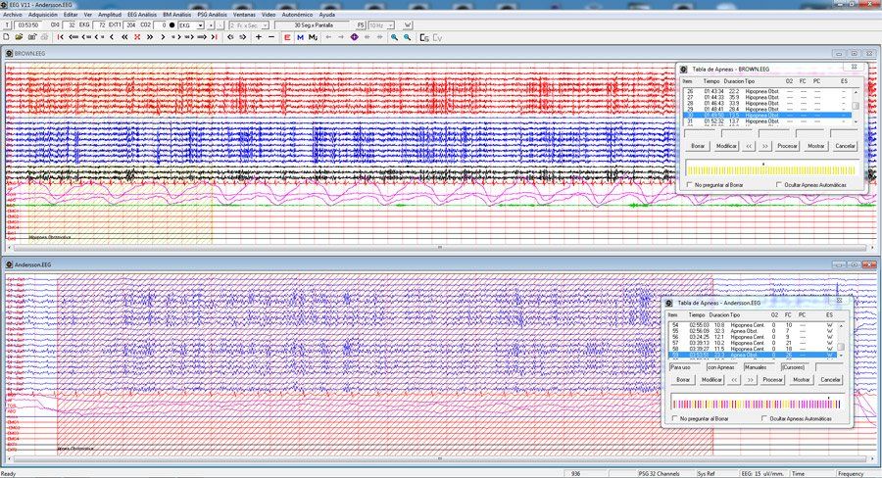The height and width of the screenshot is (478, 882).
Task: Enable 'Ocultar Apneas Automáticas' in Andersson table
Action: point(764,419)
